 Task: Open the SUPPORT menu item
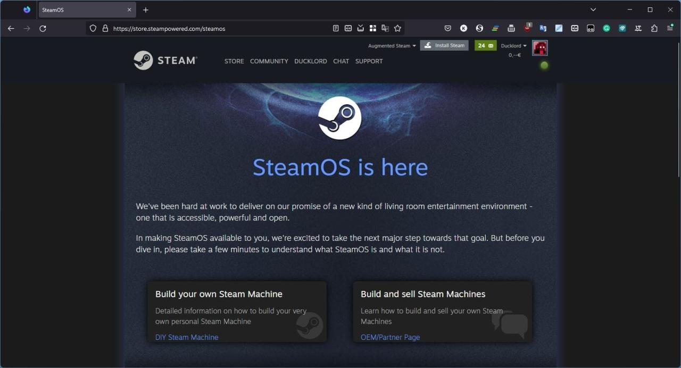(x=369, y=61)
